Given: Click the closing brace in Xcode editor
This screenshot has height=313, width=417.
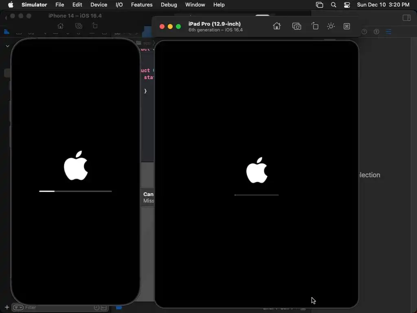Looking at the screenshot, I should [145, 91].
